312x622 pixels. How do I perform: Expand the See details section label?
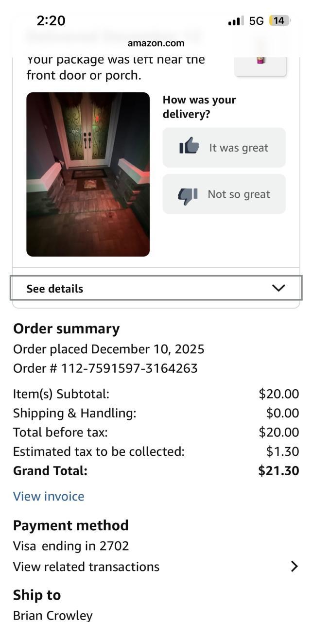click(x=55, y=289)
